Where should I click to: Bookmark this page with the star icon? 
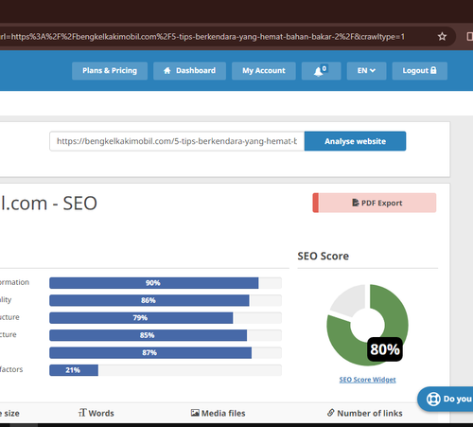tap(442, 37)
